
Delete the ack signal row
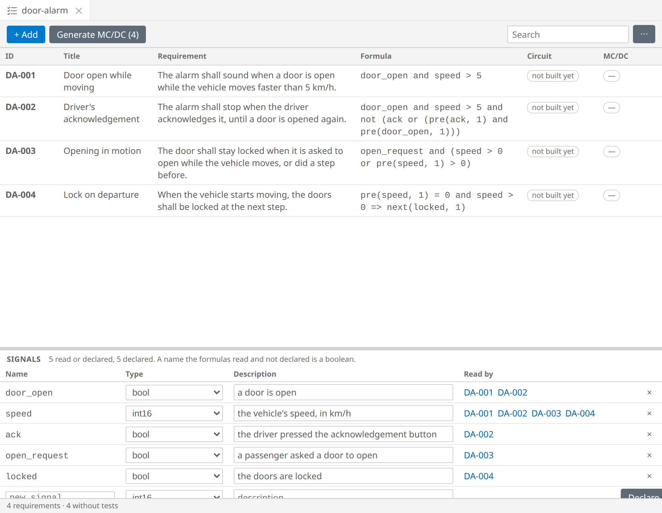tap(649, 434)
